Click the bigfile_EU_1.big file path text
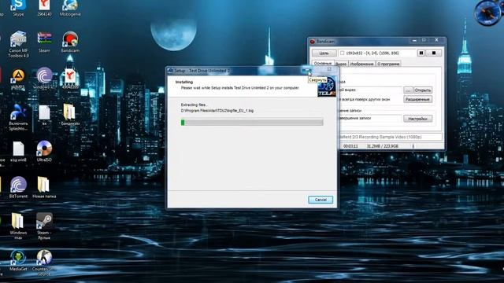 click(x=217, y=111)
